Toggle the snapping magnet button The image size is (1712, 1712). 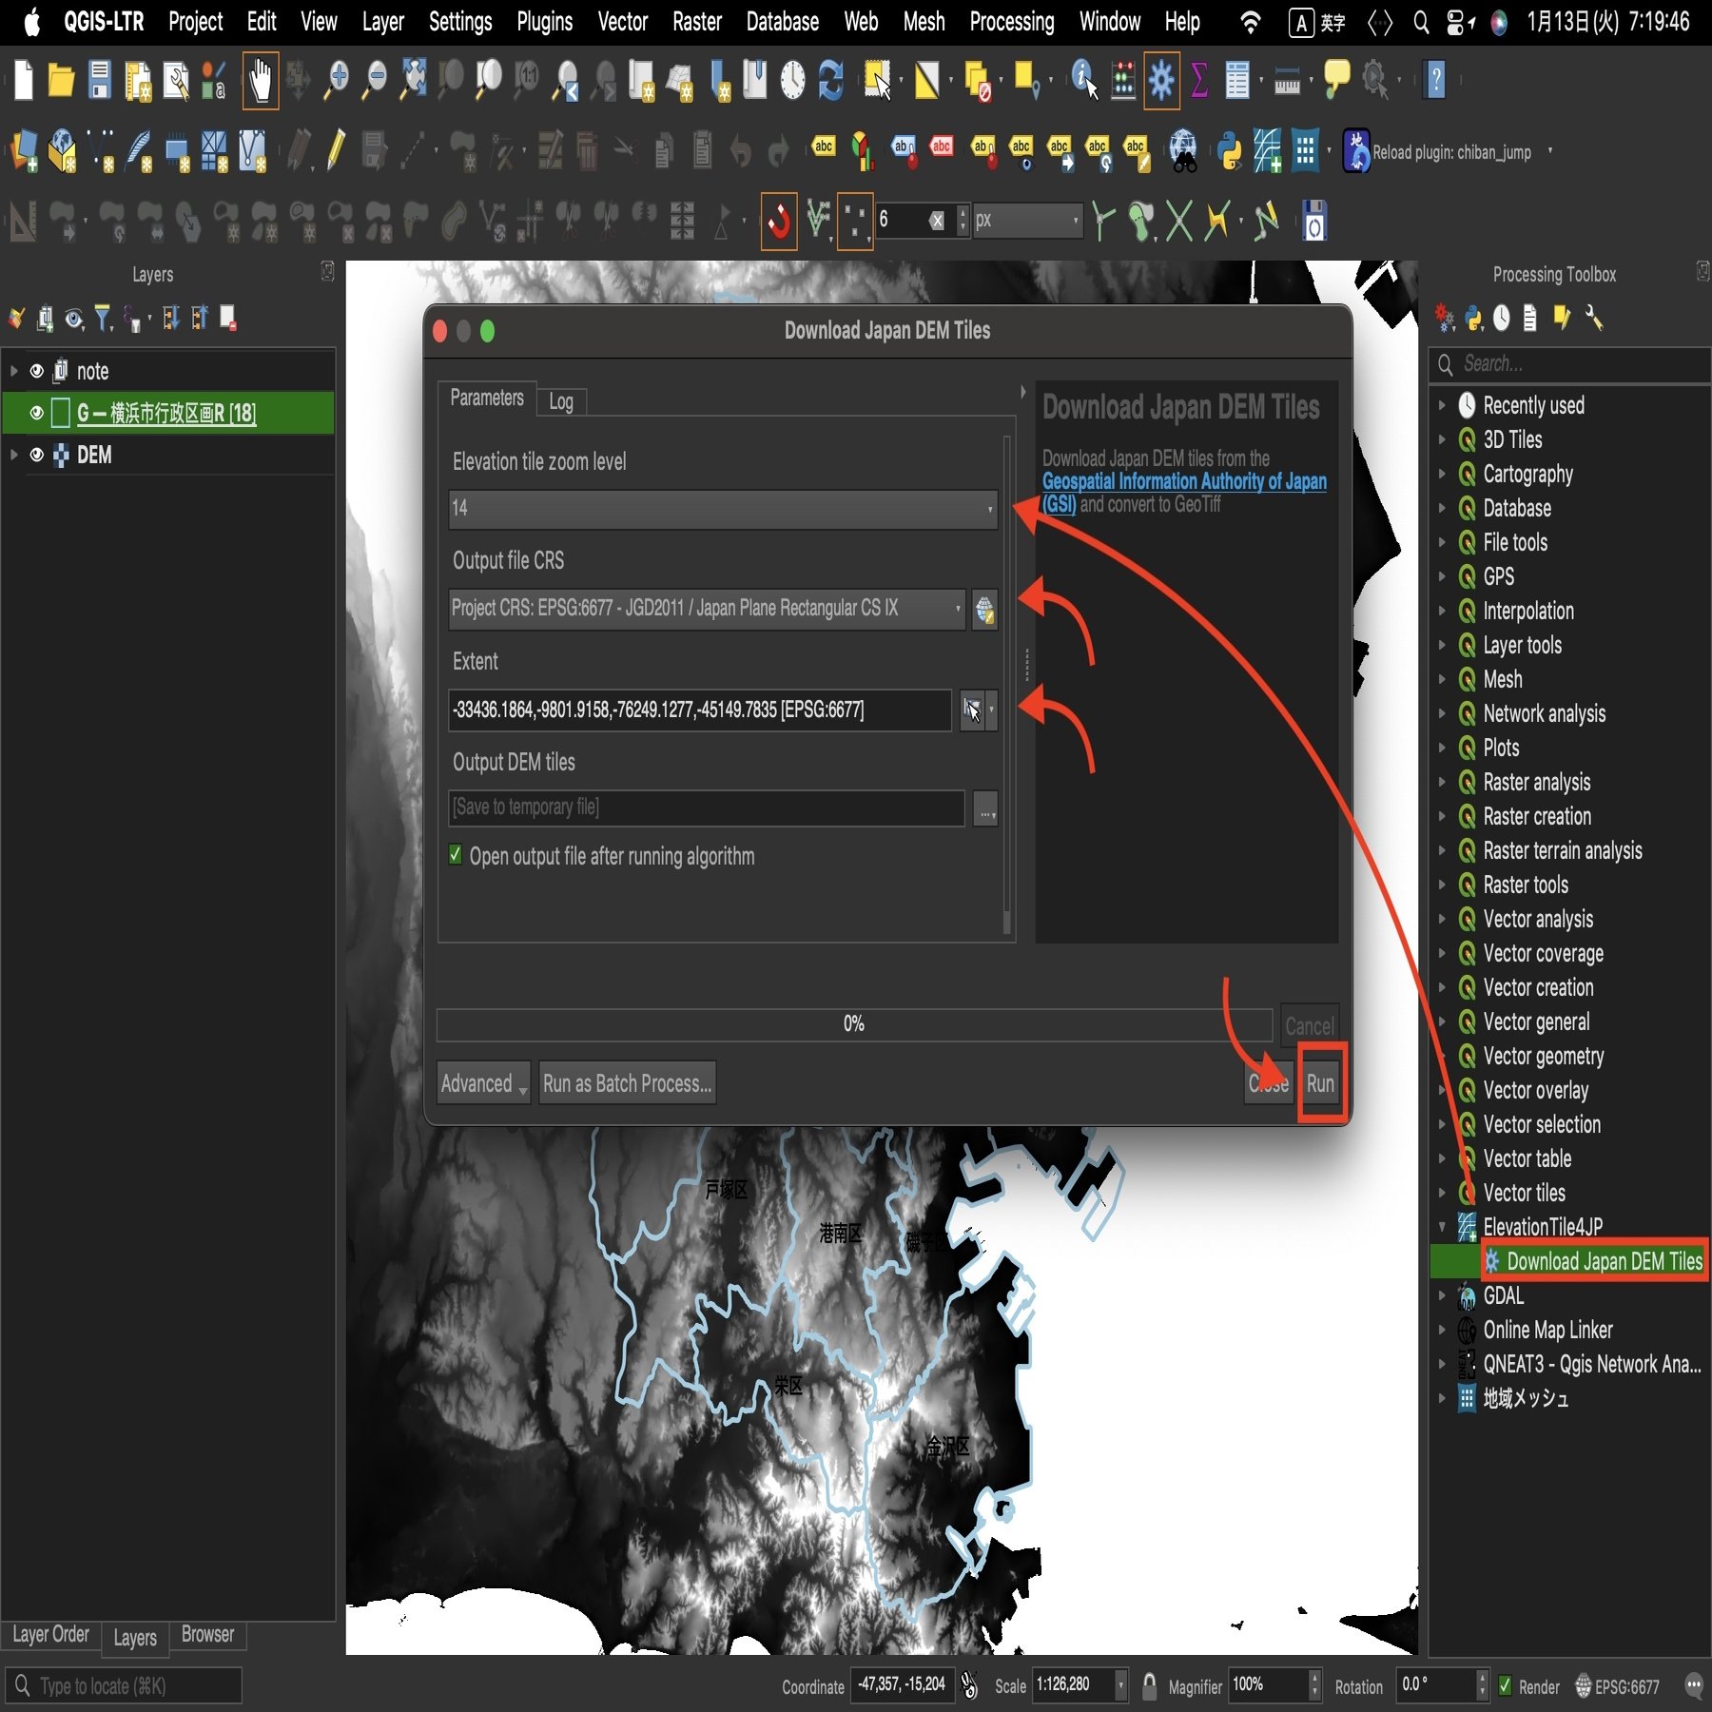(779, 222)
